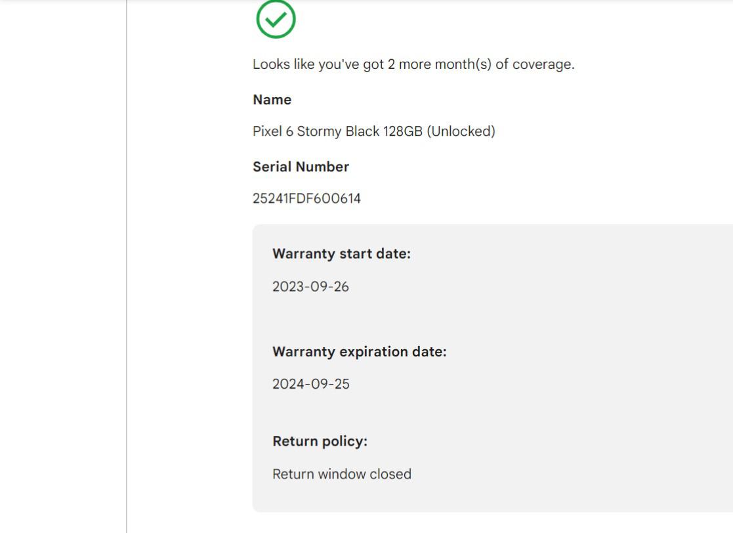Click the start date 2023-09-26

(x=310, y=286)
